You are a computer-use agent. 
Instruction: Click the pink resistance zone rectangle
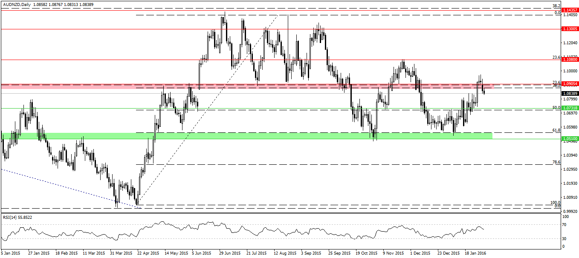tap(247, 86)
